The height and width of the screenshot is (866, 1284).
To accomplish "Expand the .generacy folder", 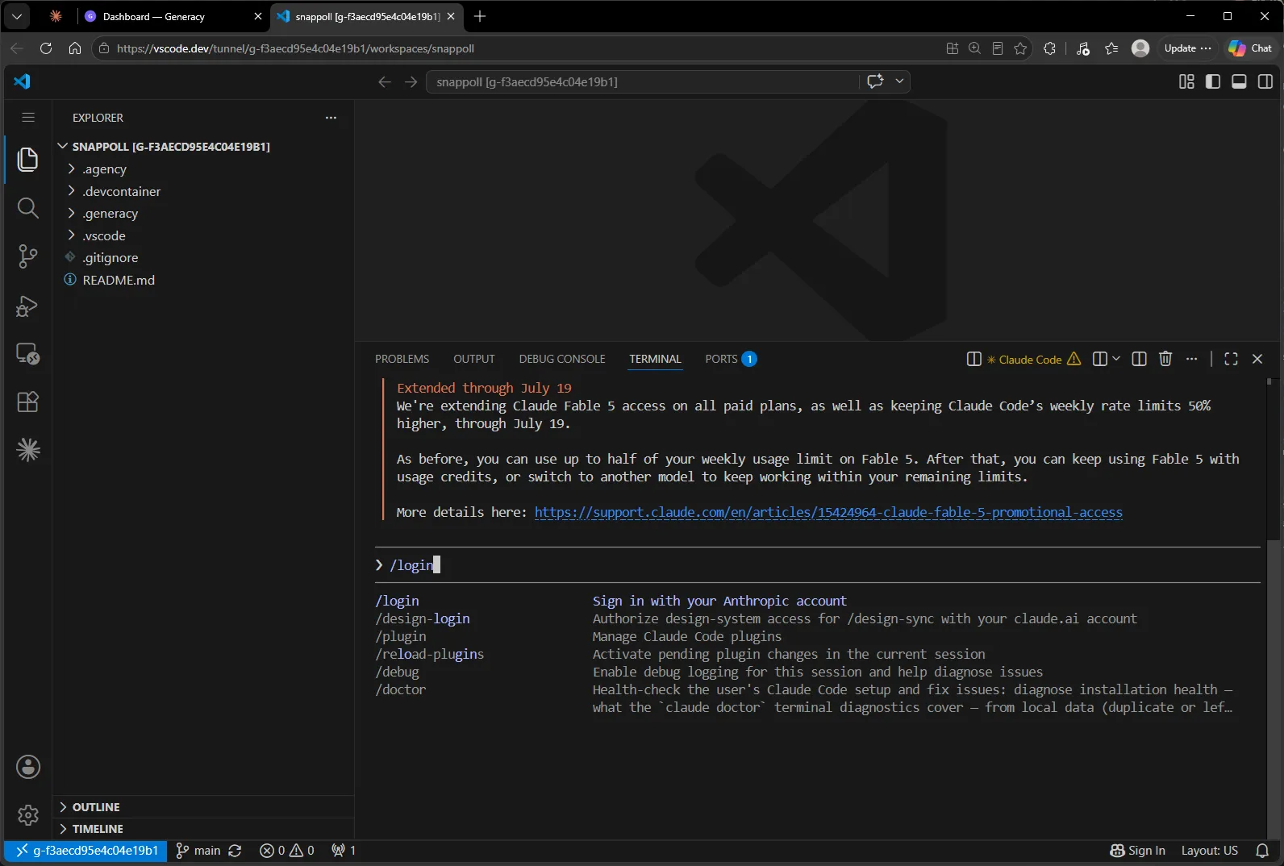I will pyautogui.click(x=202, y=214).
